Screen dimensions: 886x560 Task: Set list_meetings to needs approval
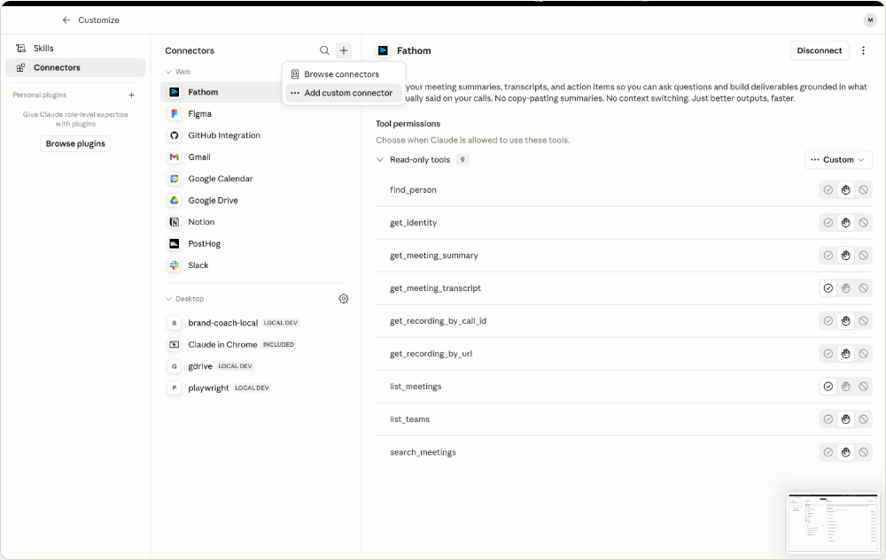[846, 387]
